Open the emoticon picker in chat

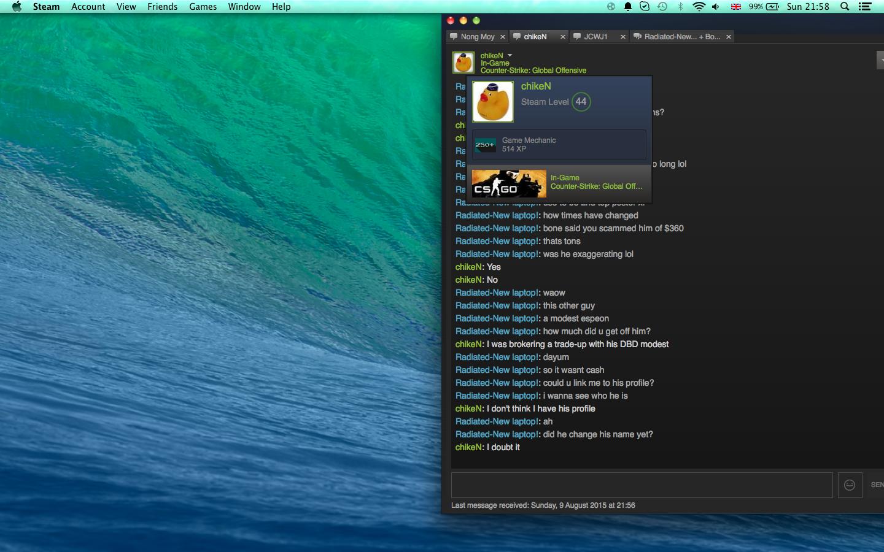click(850, 485)
